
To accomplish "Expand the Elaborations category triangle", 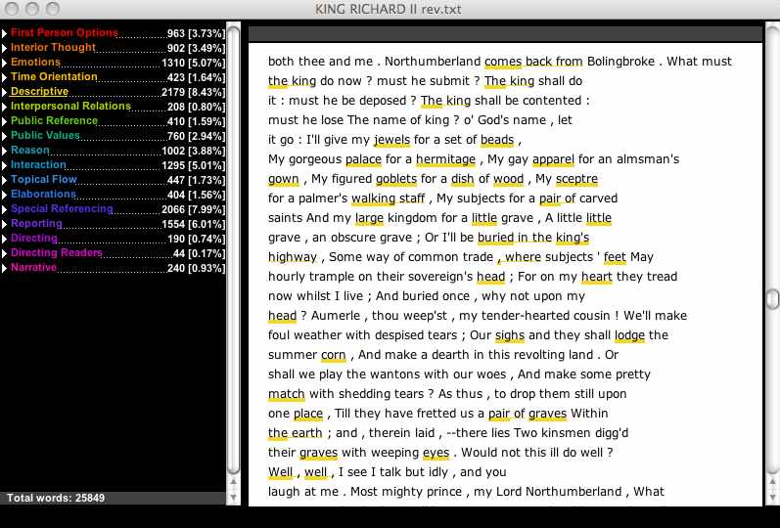I will (5, 195).
